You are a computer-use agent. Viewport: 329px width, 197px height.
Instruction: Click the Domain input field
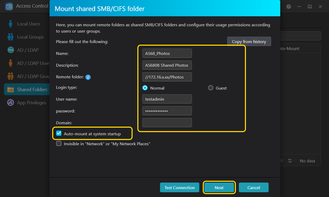pyautogui.click(x=167, y=123)
